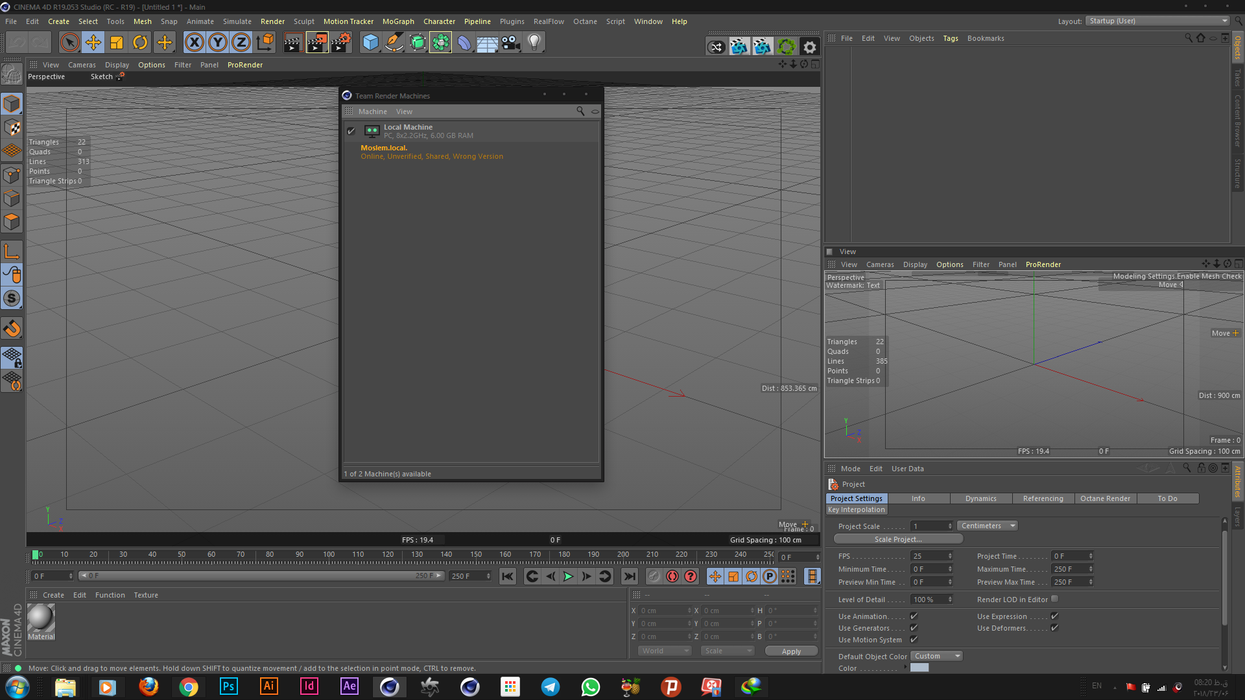Open Edit Render Settings icon

[x=341, y=43]
